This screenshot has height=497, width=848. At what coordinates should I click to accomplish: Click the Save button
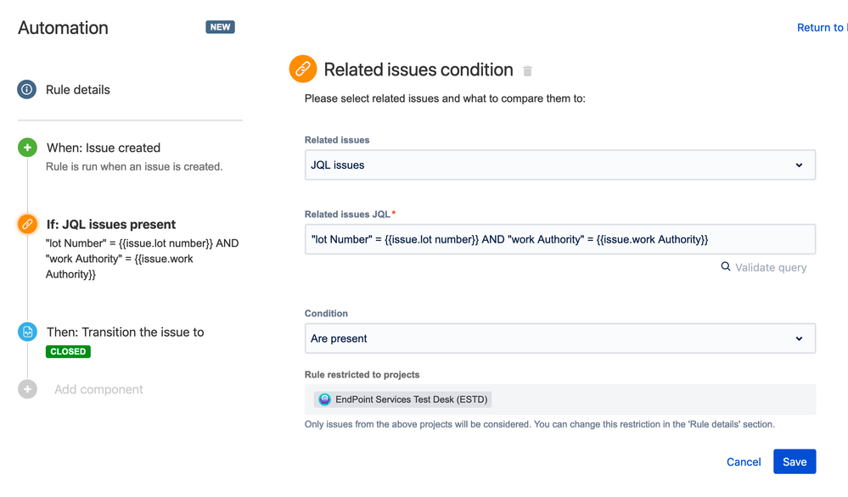click(795, 461)
